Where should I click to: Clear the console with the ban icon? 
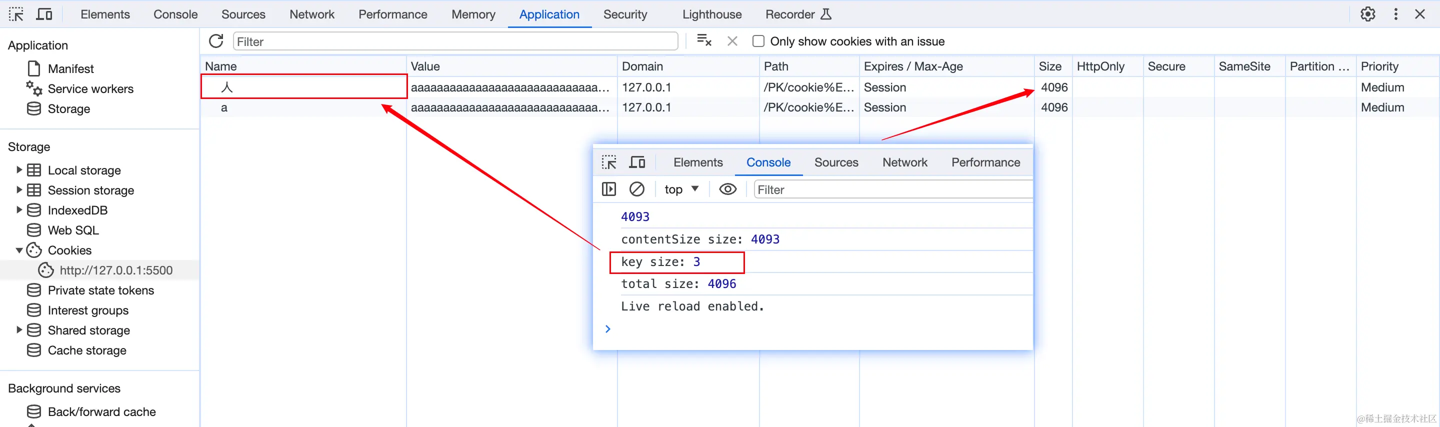point(636,189)
